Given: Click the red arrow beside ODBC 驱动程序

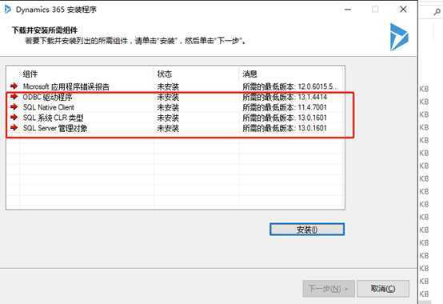Looking at the screenshot, I should pos(14,97).
